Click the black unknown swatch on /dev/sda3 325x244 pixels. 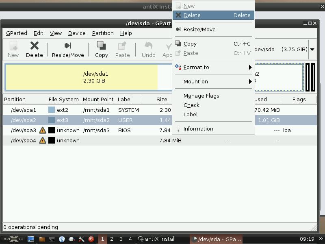point(52,130)
